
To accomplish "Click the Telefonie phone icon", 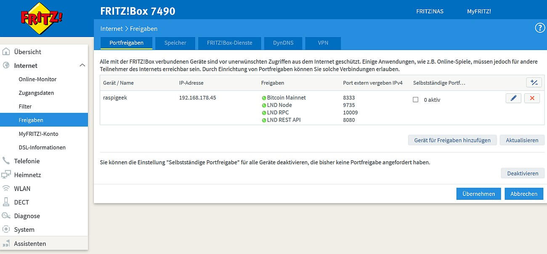I will 6,161.
